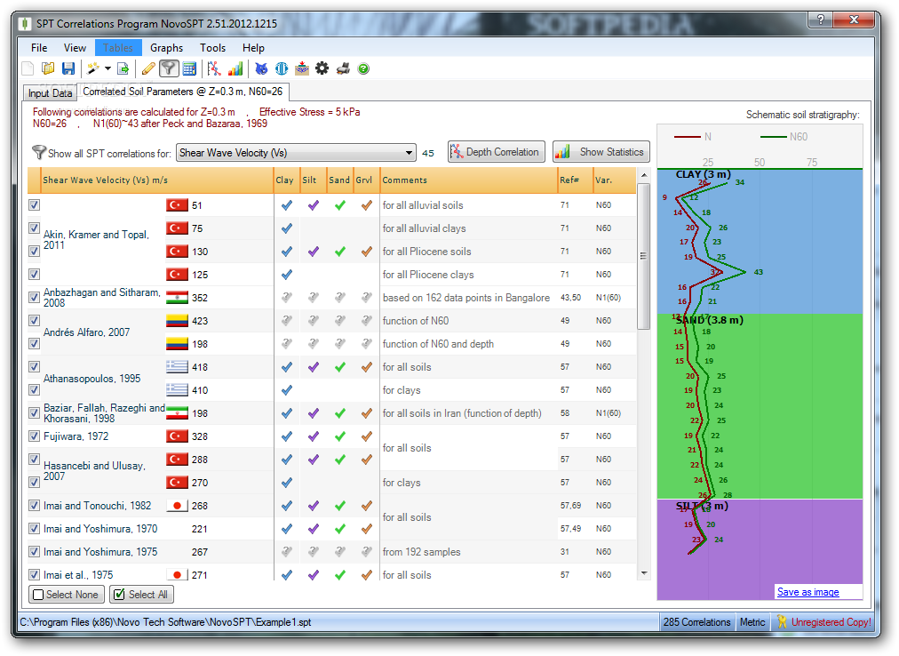
Task: Click the Show Statistics button
Action: 601,151
